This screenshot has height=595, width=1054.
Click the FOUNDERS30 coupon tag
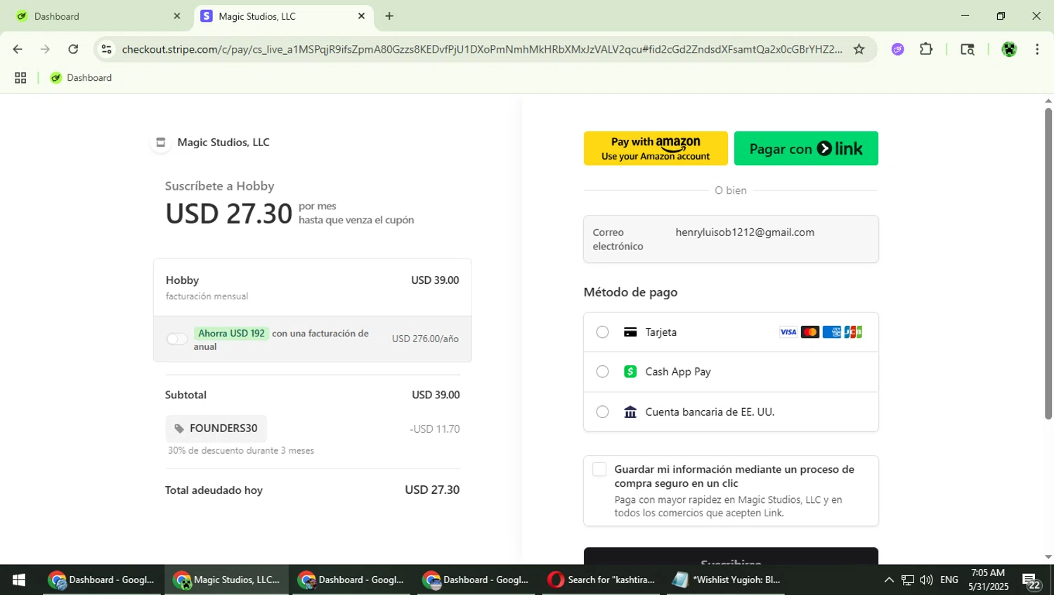[x=216, y=429]
